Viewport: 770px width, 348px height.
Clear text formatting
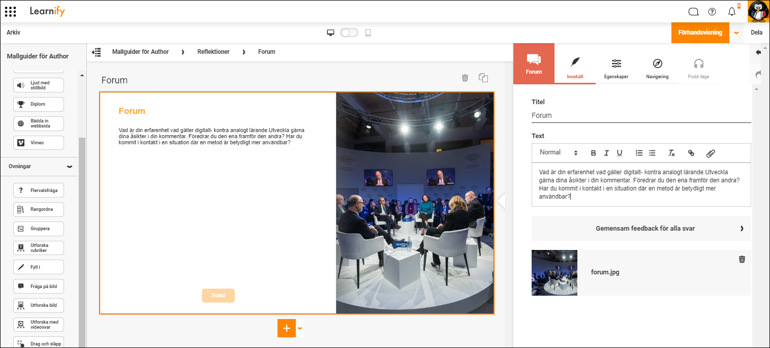click(x=671, y=153)
